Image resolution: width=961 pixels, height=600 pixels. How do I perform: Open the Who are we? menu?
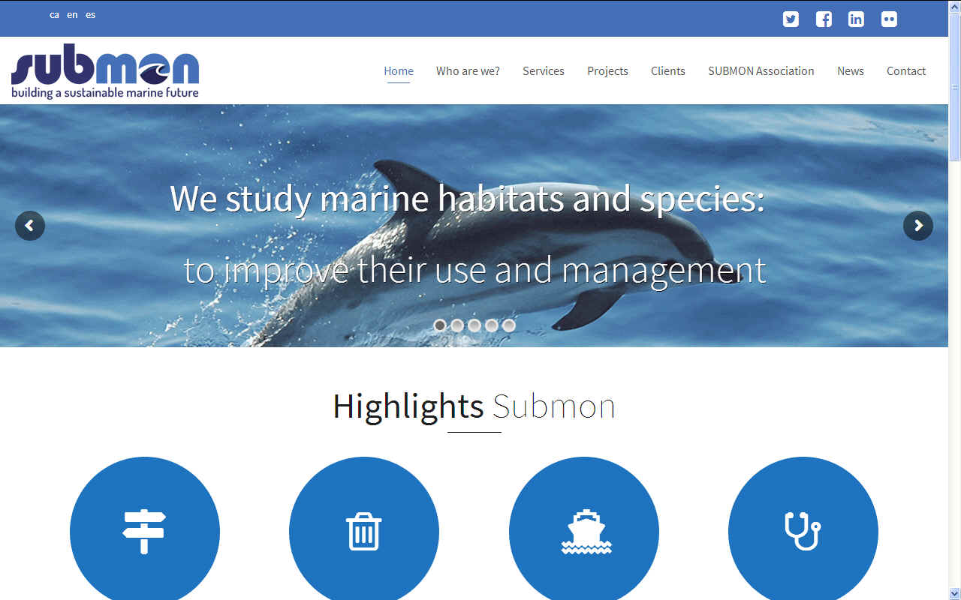[468, 71]
